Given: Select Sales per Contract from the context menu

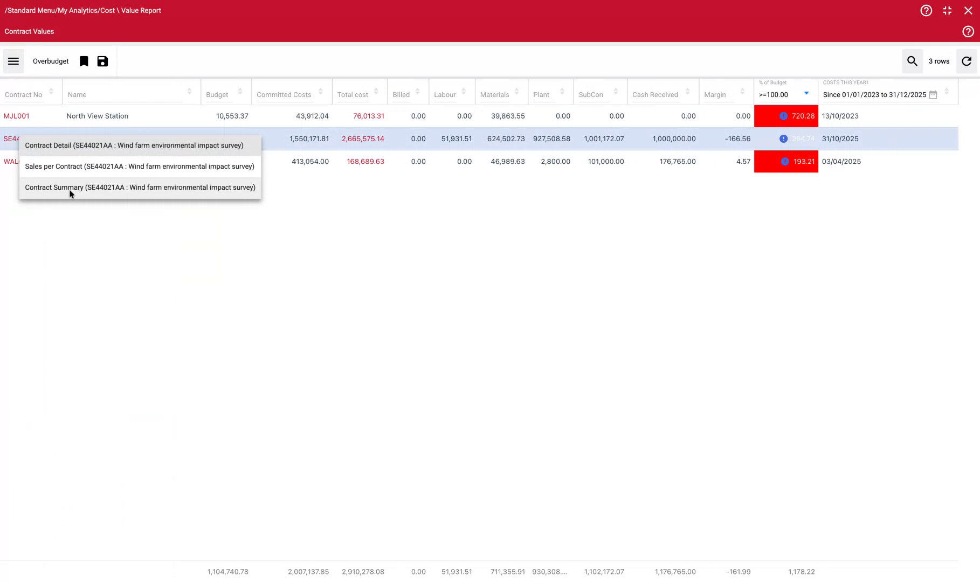Looking at the screenshot, I should (140, 167).
